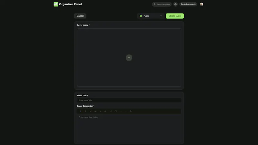Click the Event Description label
258x145 pixels.
tap(85, 106)
